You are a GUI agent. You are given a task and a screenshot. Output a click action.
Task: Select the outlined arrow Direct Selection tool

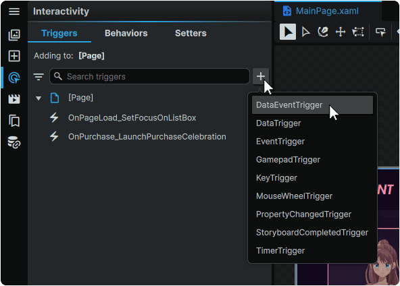point(305,32)
